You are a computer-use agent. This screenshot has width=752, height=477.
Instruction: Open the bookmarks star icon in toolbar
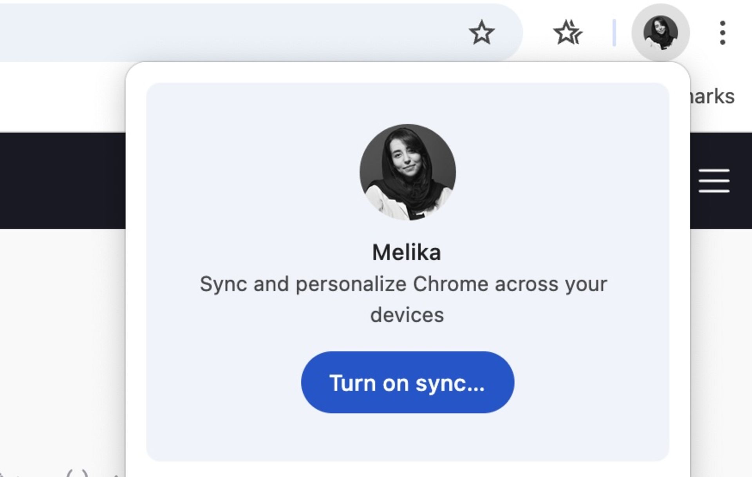568,33
